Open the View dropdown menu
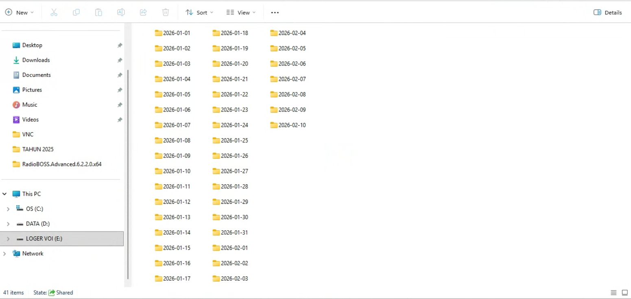Viewport: 631px width, 299px height. (241, 13)
